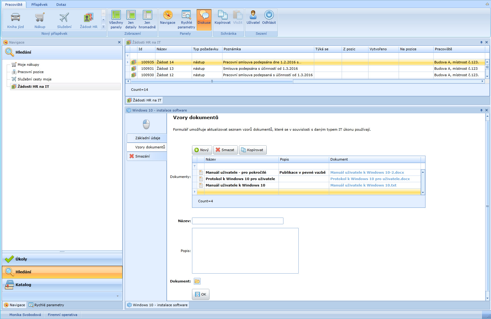Screen dimensions: 491x319
Task: Pin the Žádosti HR na IT panel
Action: pyautogui.click(x=481, y=42)
